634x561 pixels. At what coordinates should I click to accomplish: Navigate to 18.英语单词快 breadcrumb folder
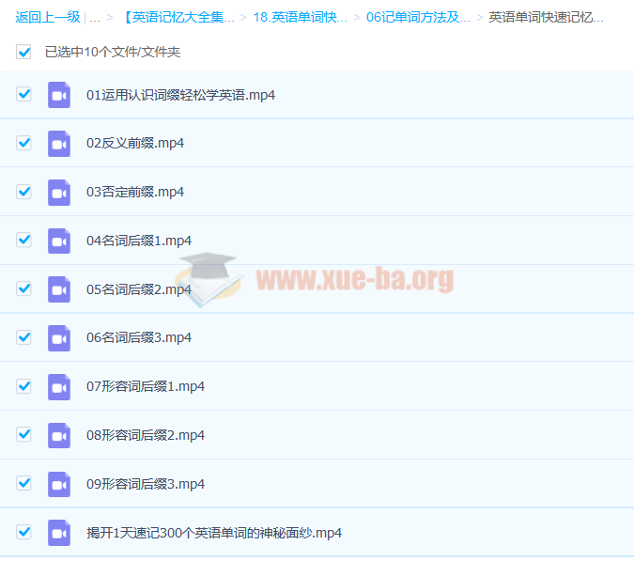pos(300,17)
